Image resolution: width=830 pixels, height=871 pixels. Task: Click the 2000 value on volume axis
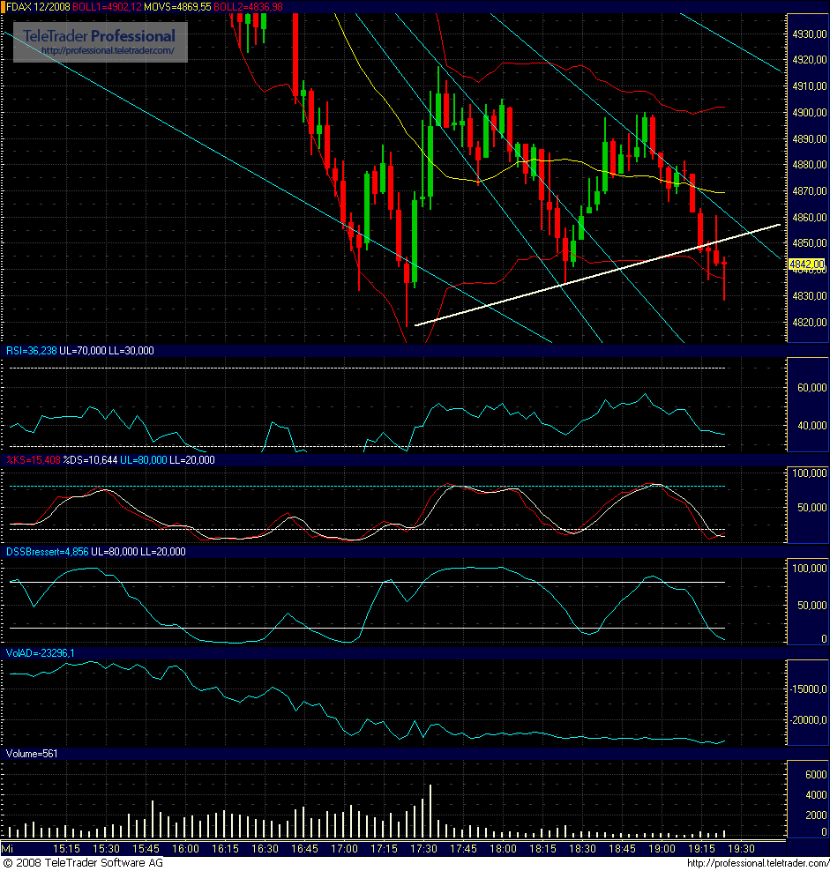coord(816,815)
